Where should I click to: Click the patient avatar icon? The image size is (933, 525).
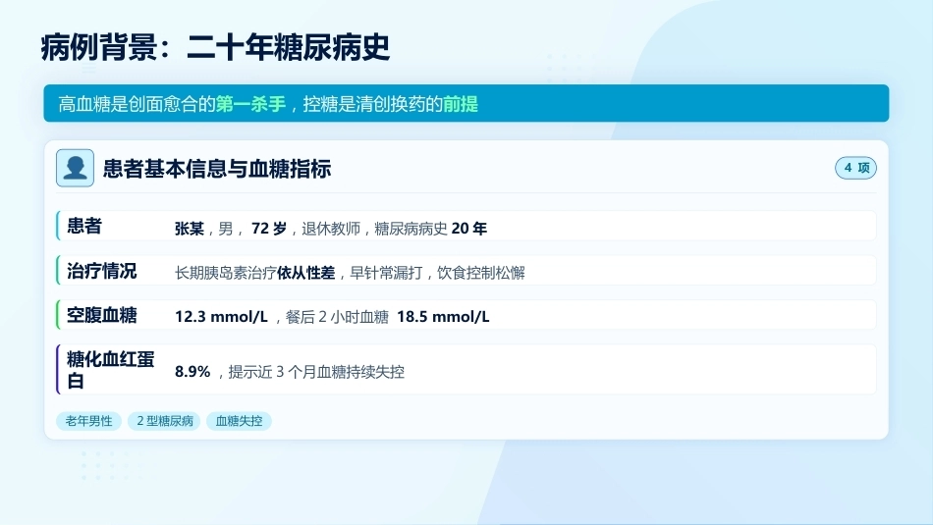click(x=75, y=168)
